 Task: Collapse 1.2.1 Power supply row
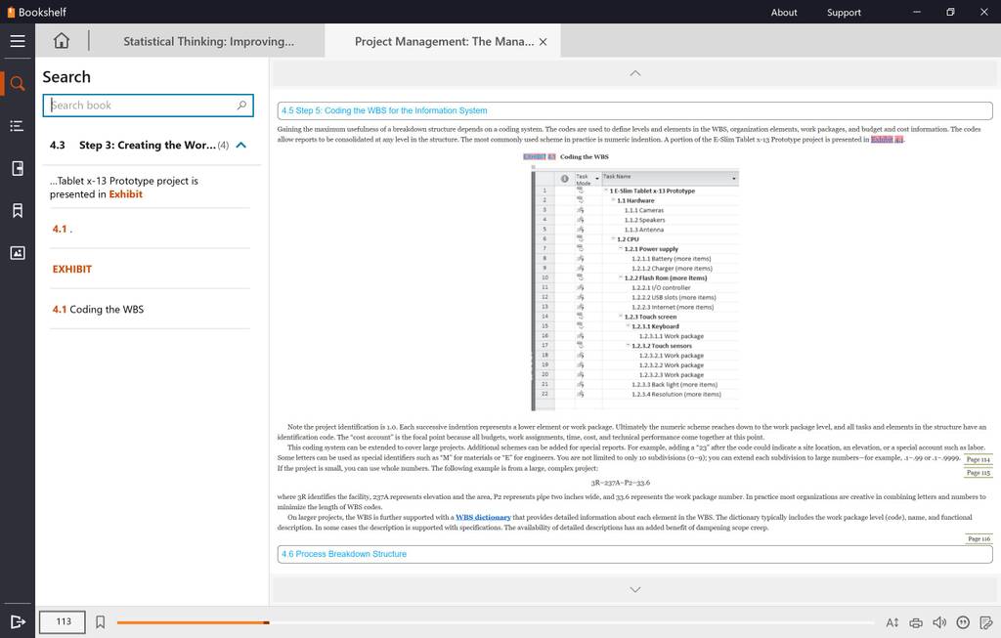tap(621, 249)
